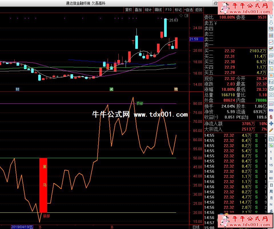Open the yellow tree structure icon
Image resolution: width=274 pixels, height=229 pixels.
click(271, 69)
